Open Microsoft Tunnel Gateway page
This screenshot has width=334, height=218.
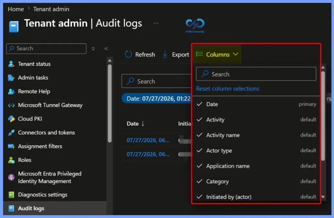click(50, 105)
